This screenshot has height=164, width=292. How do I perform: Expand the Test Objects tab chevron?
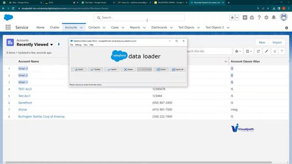click(198, 27)
